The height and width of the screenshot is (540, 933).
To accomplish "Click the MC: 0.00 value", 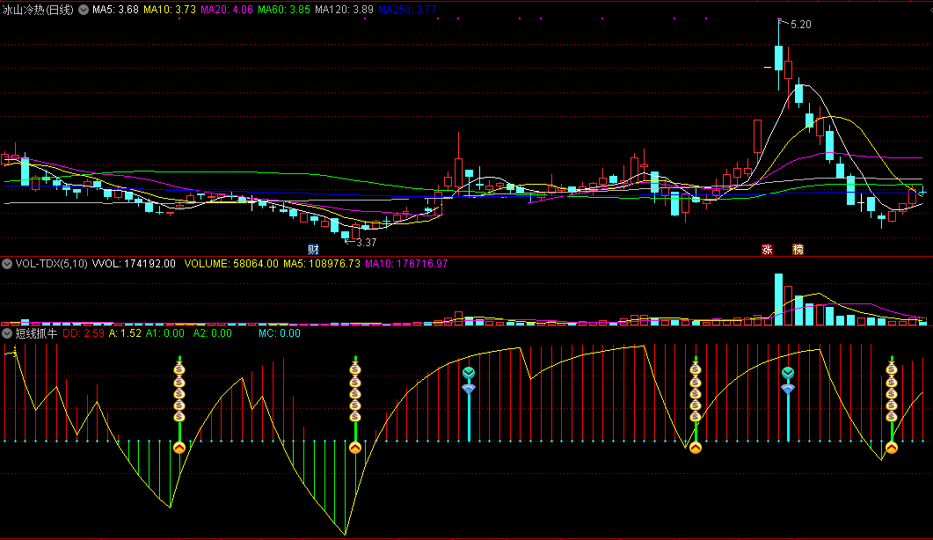I will pyautogui.click(x=280, y=333).
